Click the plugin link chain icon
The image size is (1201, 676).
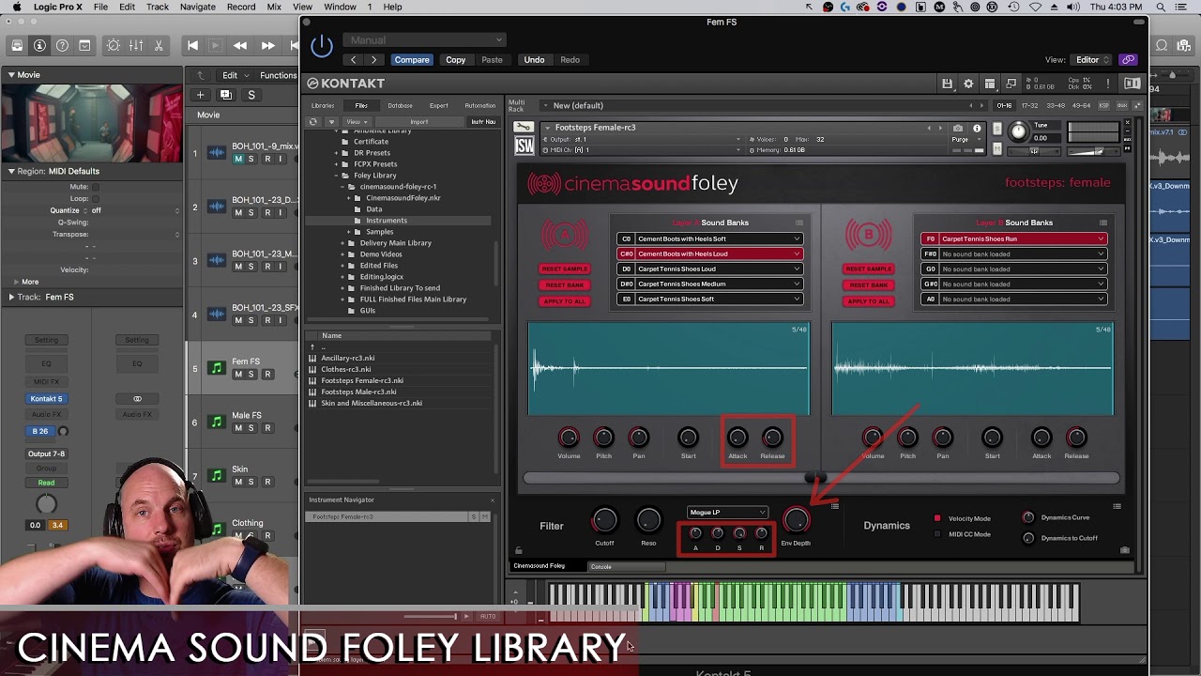(x=1128, y=59)
